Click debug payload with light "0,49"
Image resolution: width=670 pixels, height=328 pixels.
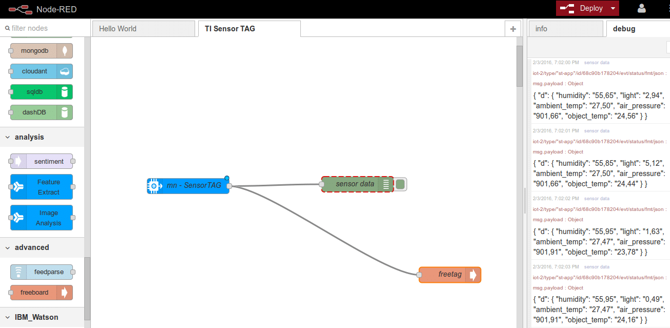(x=600, y=310)
